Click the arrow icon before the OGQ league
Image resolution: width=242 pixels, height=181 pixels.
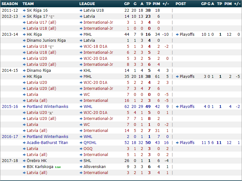tap(81, 149)
